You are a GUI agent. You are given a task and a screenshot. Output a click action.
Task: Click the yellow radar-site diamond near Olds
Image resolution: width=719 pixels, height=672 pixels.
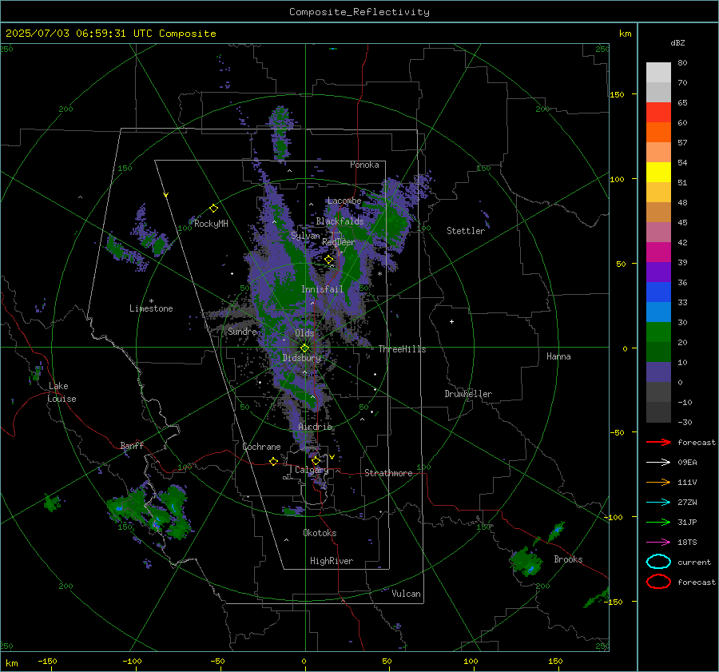[x=304, y=348]
